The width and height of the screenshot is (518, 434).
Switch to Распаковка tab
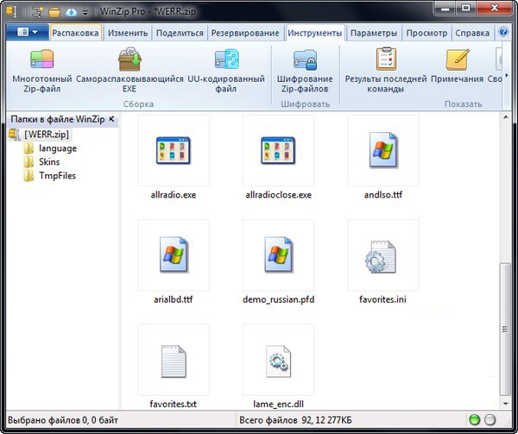[75, 33]
